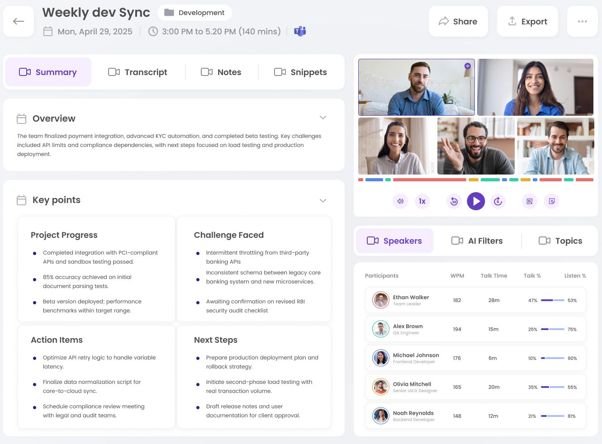The width and height of the screenshot is (602, 444).
Task: Click the back arrow button
Action: click(19, 21)
